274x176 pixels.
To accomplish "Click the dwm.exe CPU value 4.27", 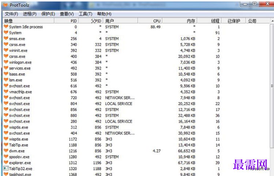I will 157,151.
